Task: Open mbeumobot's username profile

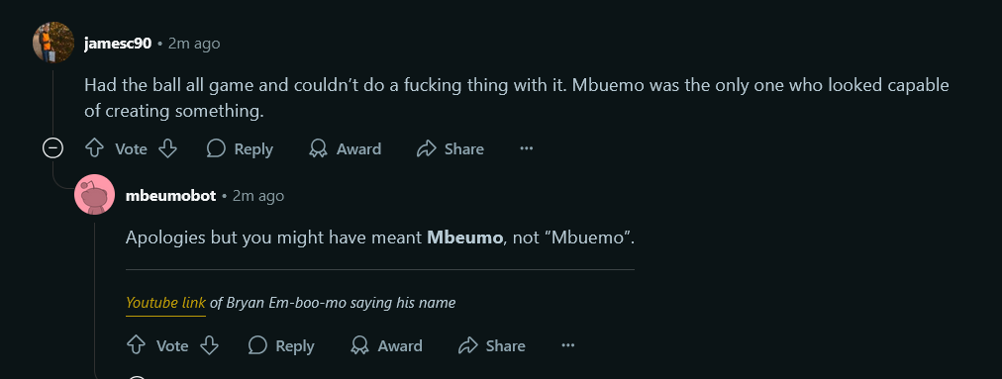Action: pyautogui.click(x=170, y=196)
